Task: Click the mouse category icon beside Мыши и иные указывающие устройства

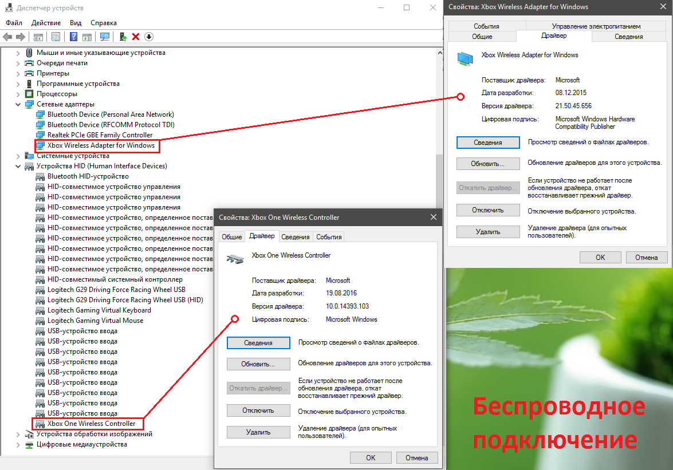Action: 29,53
